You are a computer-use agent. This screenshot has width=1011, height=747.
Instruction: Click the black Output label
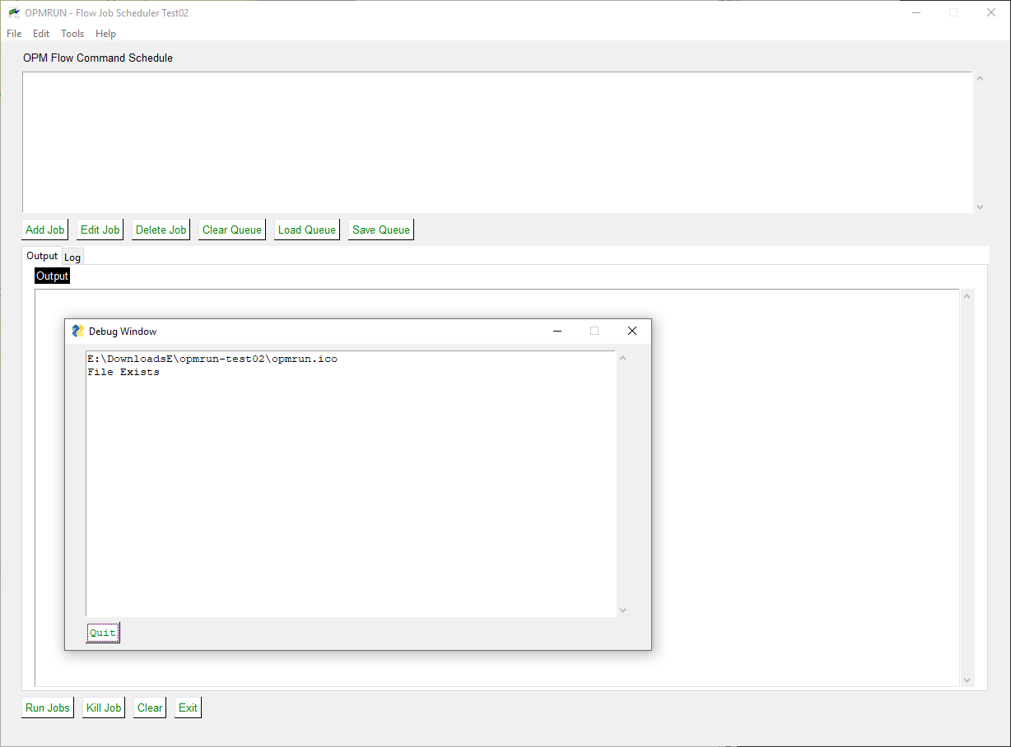[52, 276]
